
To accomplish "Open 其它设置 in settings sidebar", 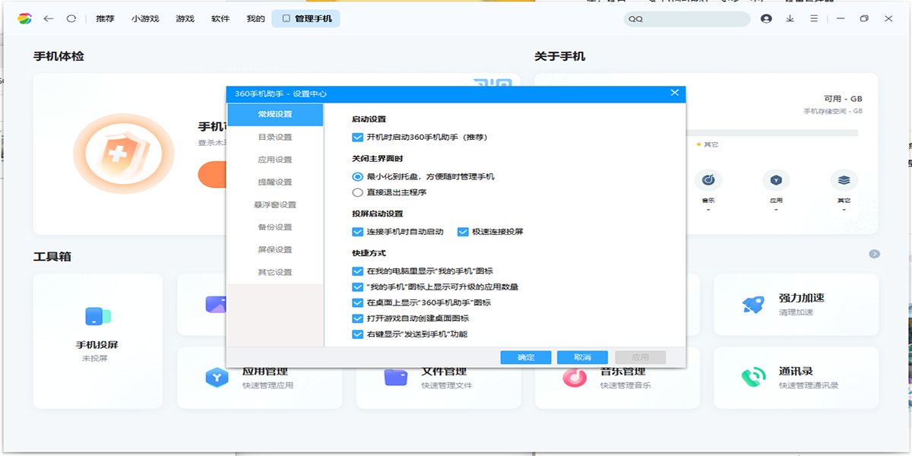I will pos(275,272).
